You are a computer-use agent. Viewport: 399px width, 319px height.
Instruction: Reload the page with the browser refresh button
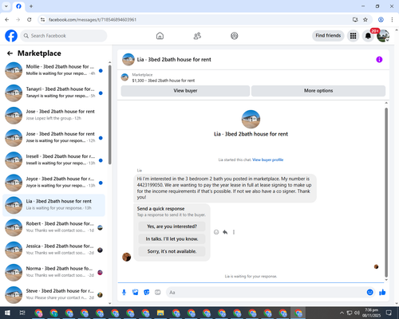30,19
